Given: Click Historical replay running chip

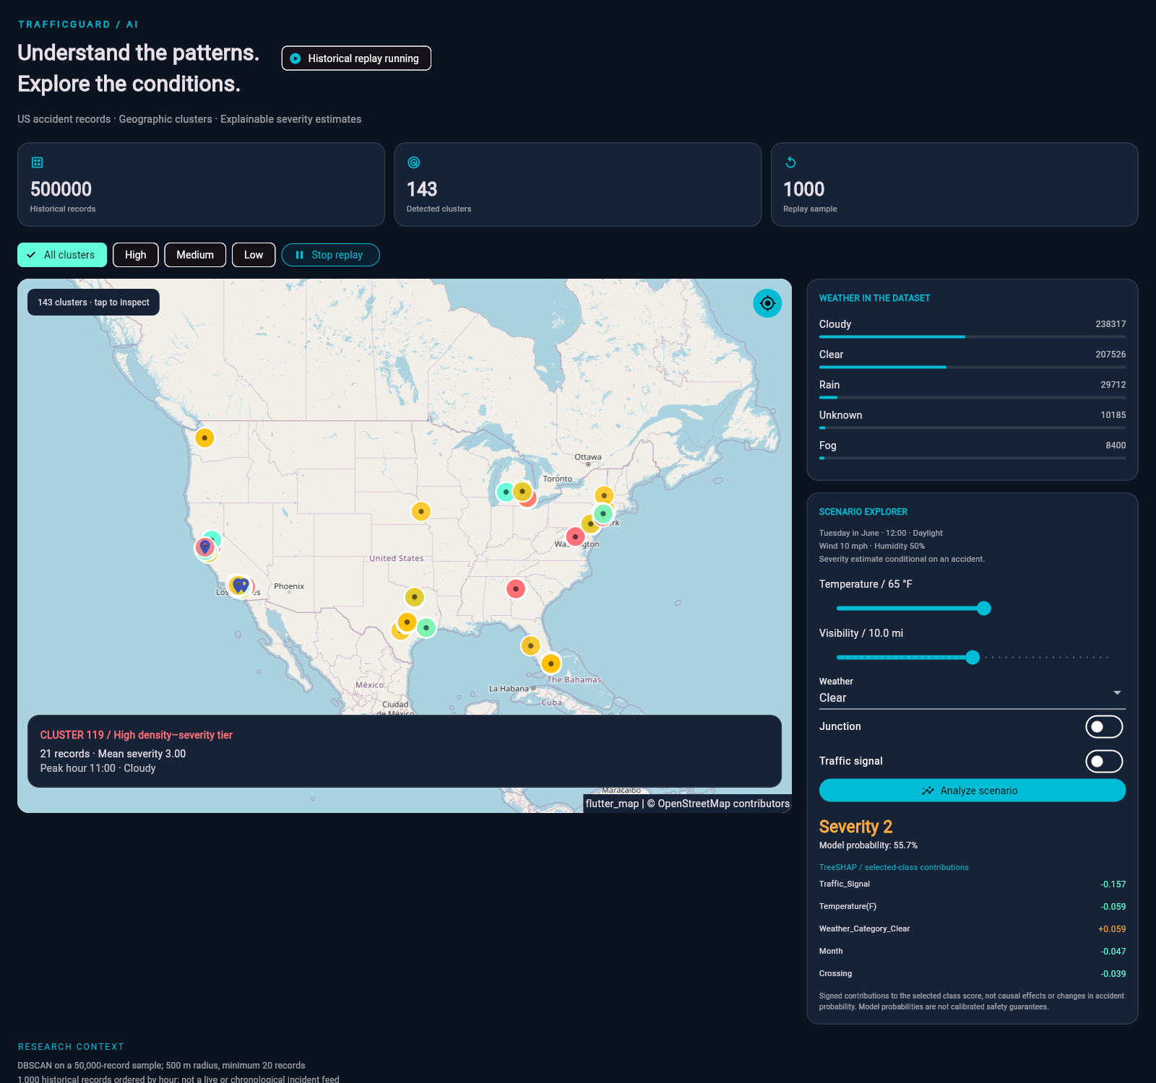Looking at the screenshot, I should (x=356, y=58).
